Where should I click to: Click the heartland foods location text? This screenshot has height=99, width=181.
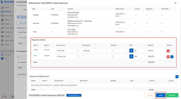(73, 13)
